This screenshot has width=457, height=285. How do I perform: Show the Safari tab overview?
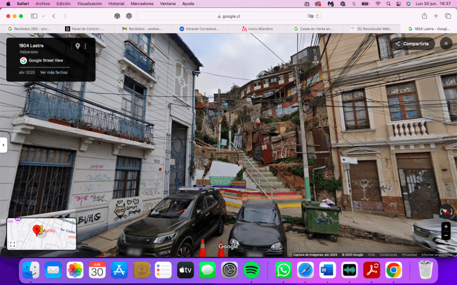pyautogui.click(x=447, y=16)
